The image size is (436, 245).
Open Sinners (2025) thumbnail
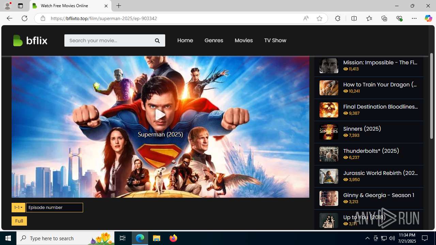pos(329,132)
